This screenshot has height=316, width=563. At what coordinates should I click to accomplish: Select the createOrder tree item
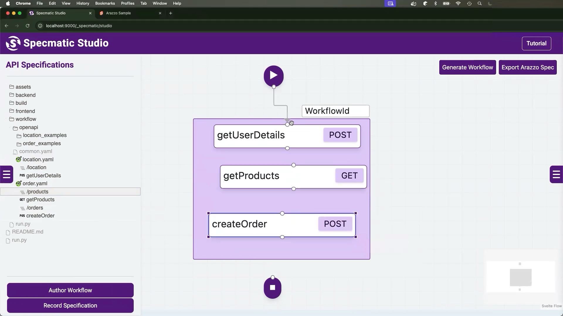tap(40, 216)
